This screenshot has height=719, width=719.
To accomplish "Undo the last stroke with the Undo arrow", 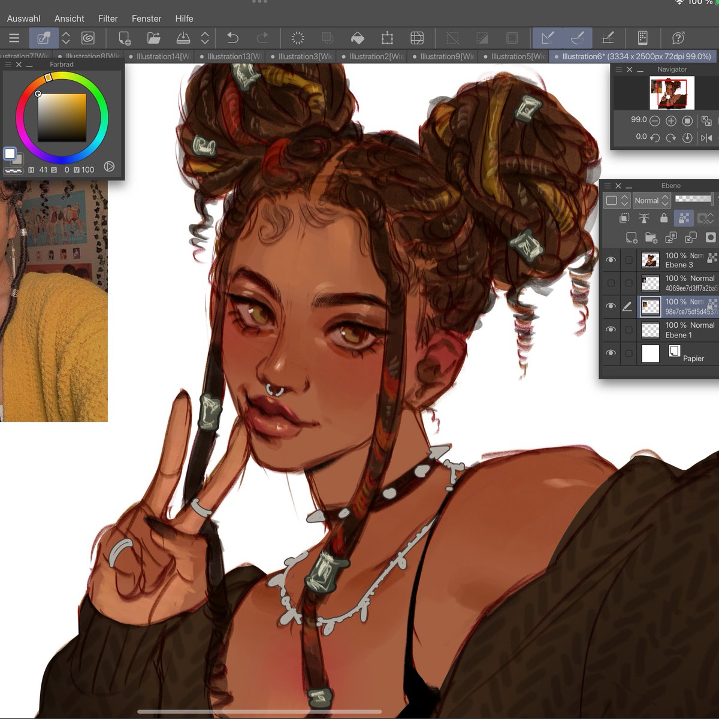I will click(234, 38).
